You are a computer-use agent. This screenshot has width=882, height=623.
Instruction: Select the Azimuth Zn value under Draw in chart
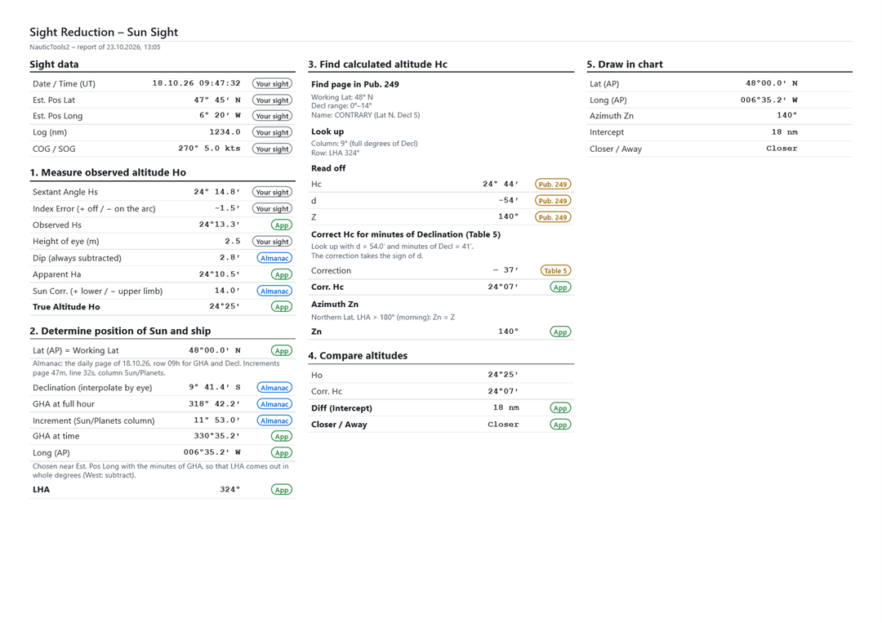[787, 115]
